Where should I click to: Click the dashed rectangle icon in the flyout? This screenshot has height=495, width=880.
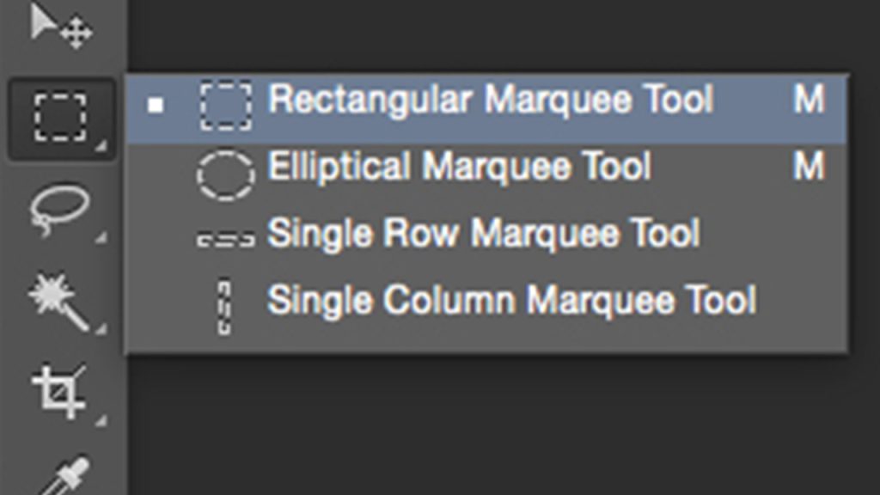226,106
